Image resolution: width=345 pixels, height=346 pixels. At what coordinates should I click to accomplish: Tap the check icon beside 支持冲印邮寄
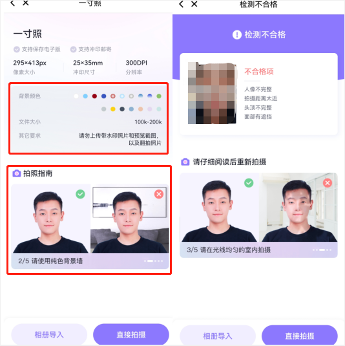point(73,49)
